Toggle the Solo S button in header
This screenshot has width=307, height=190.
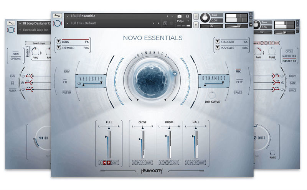(x=196, y=16)
